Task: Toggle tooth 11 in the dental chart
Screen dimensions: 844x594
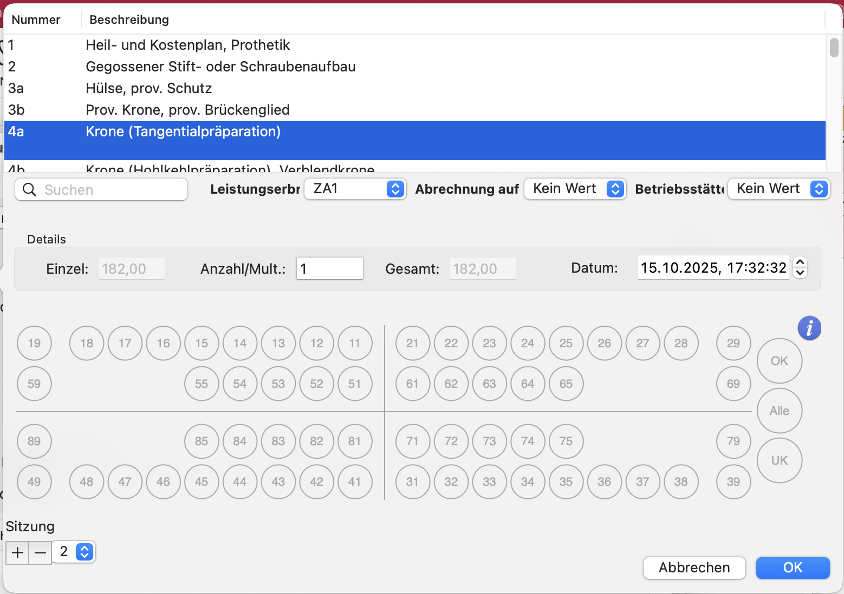Action: coord(355,343)
